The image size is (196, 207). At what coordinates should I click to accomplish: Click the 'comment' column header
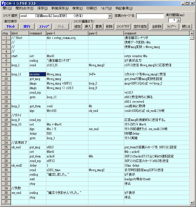coord(157,33)
